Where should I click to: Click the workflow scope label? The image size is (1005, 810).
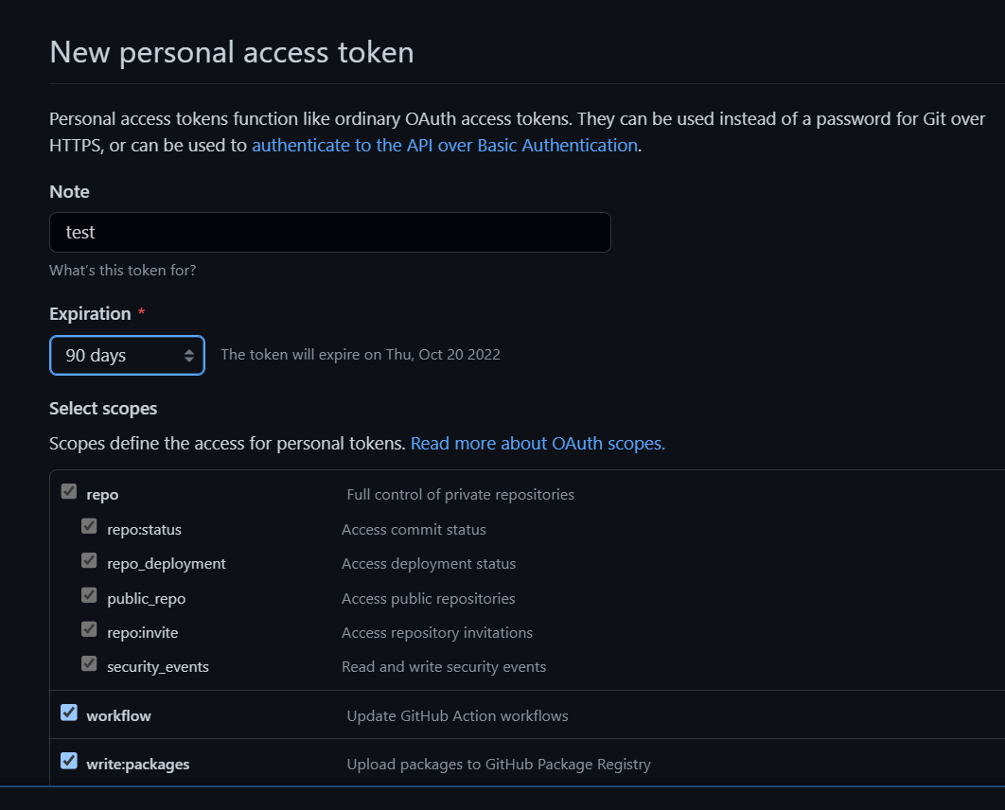click(118, 715)
